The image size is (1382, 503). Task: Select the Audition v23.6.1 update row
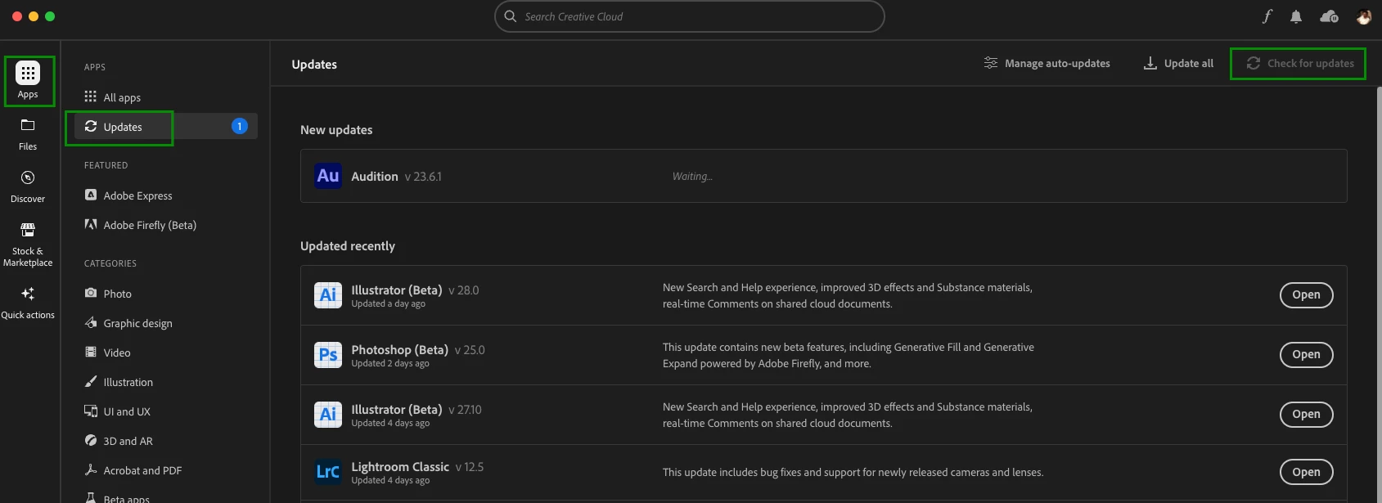823,176
